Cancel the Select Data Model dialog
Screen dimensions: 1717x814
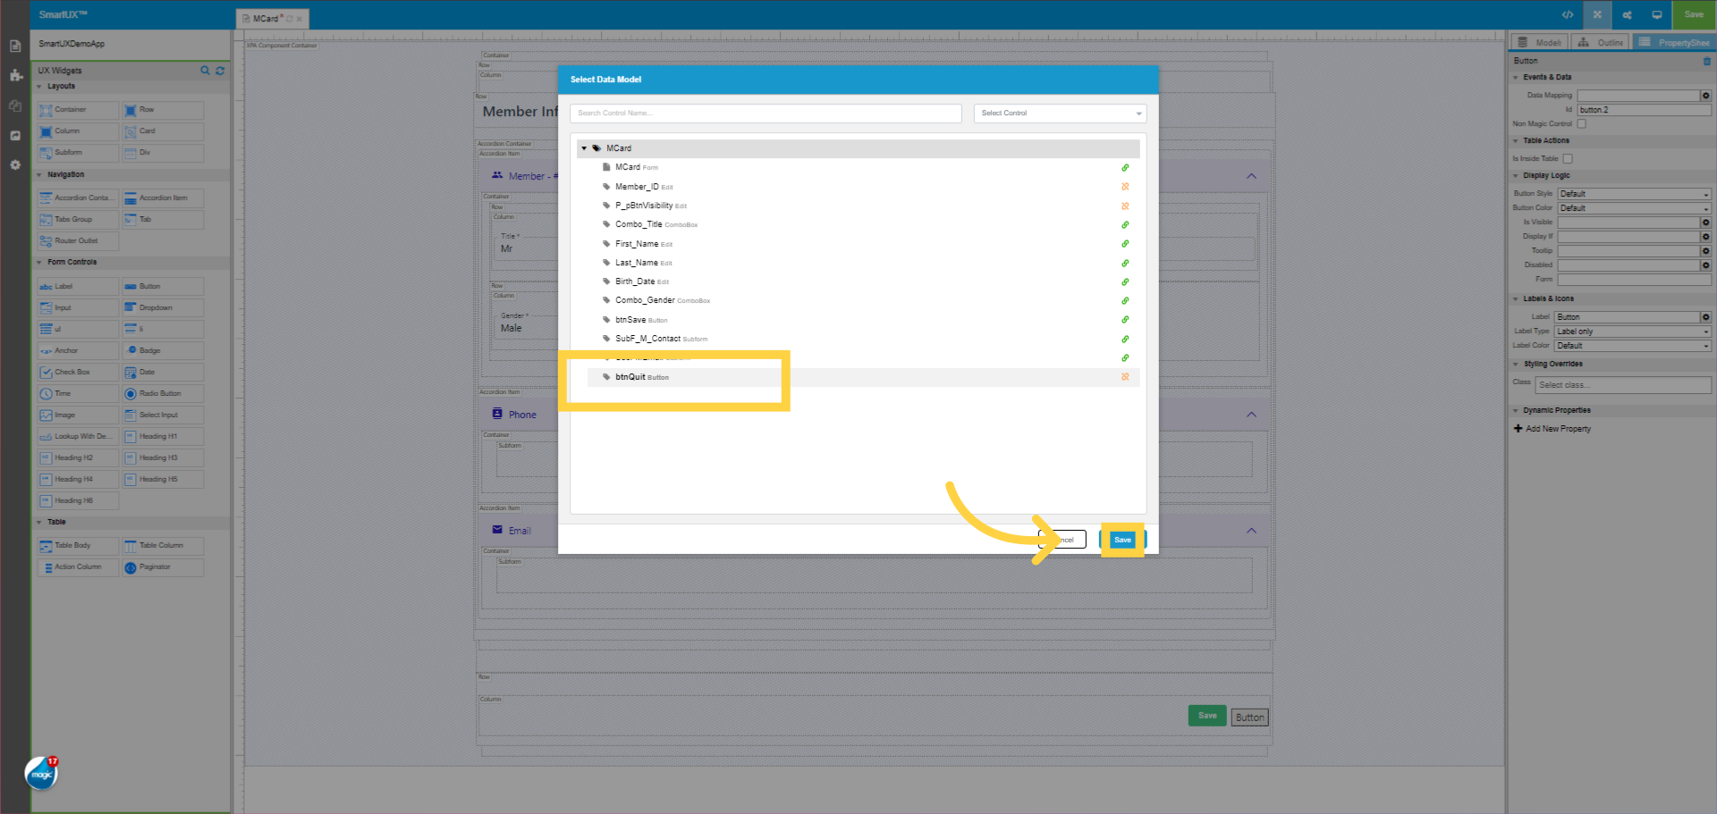click(1064, 539)
